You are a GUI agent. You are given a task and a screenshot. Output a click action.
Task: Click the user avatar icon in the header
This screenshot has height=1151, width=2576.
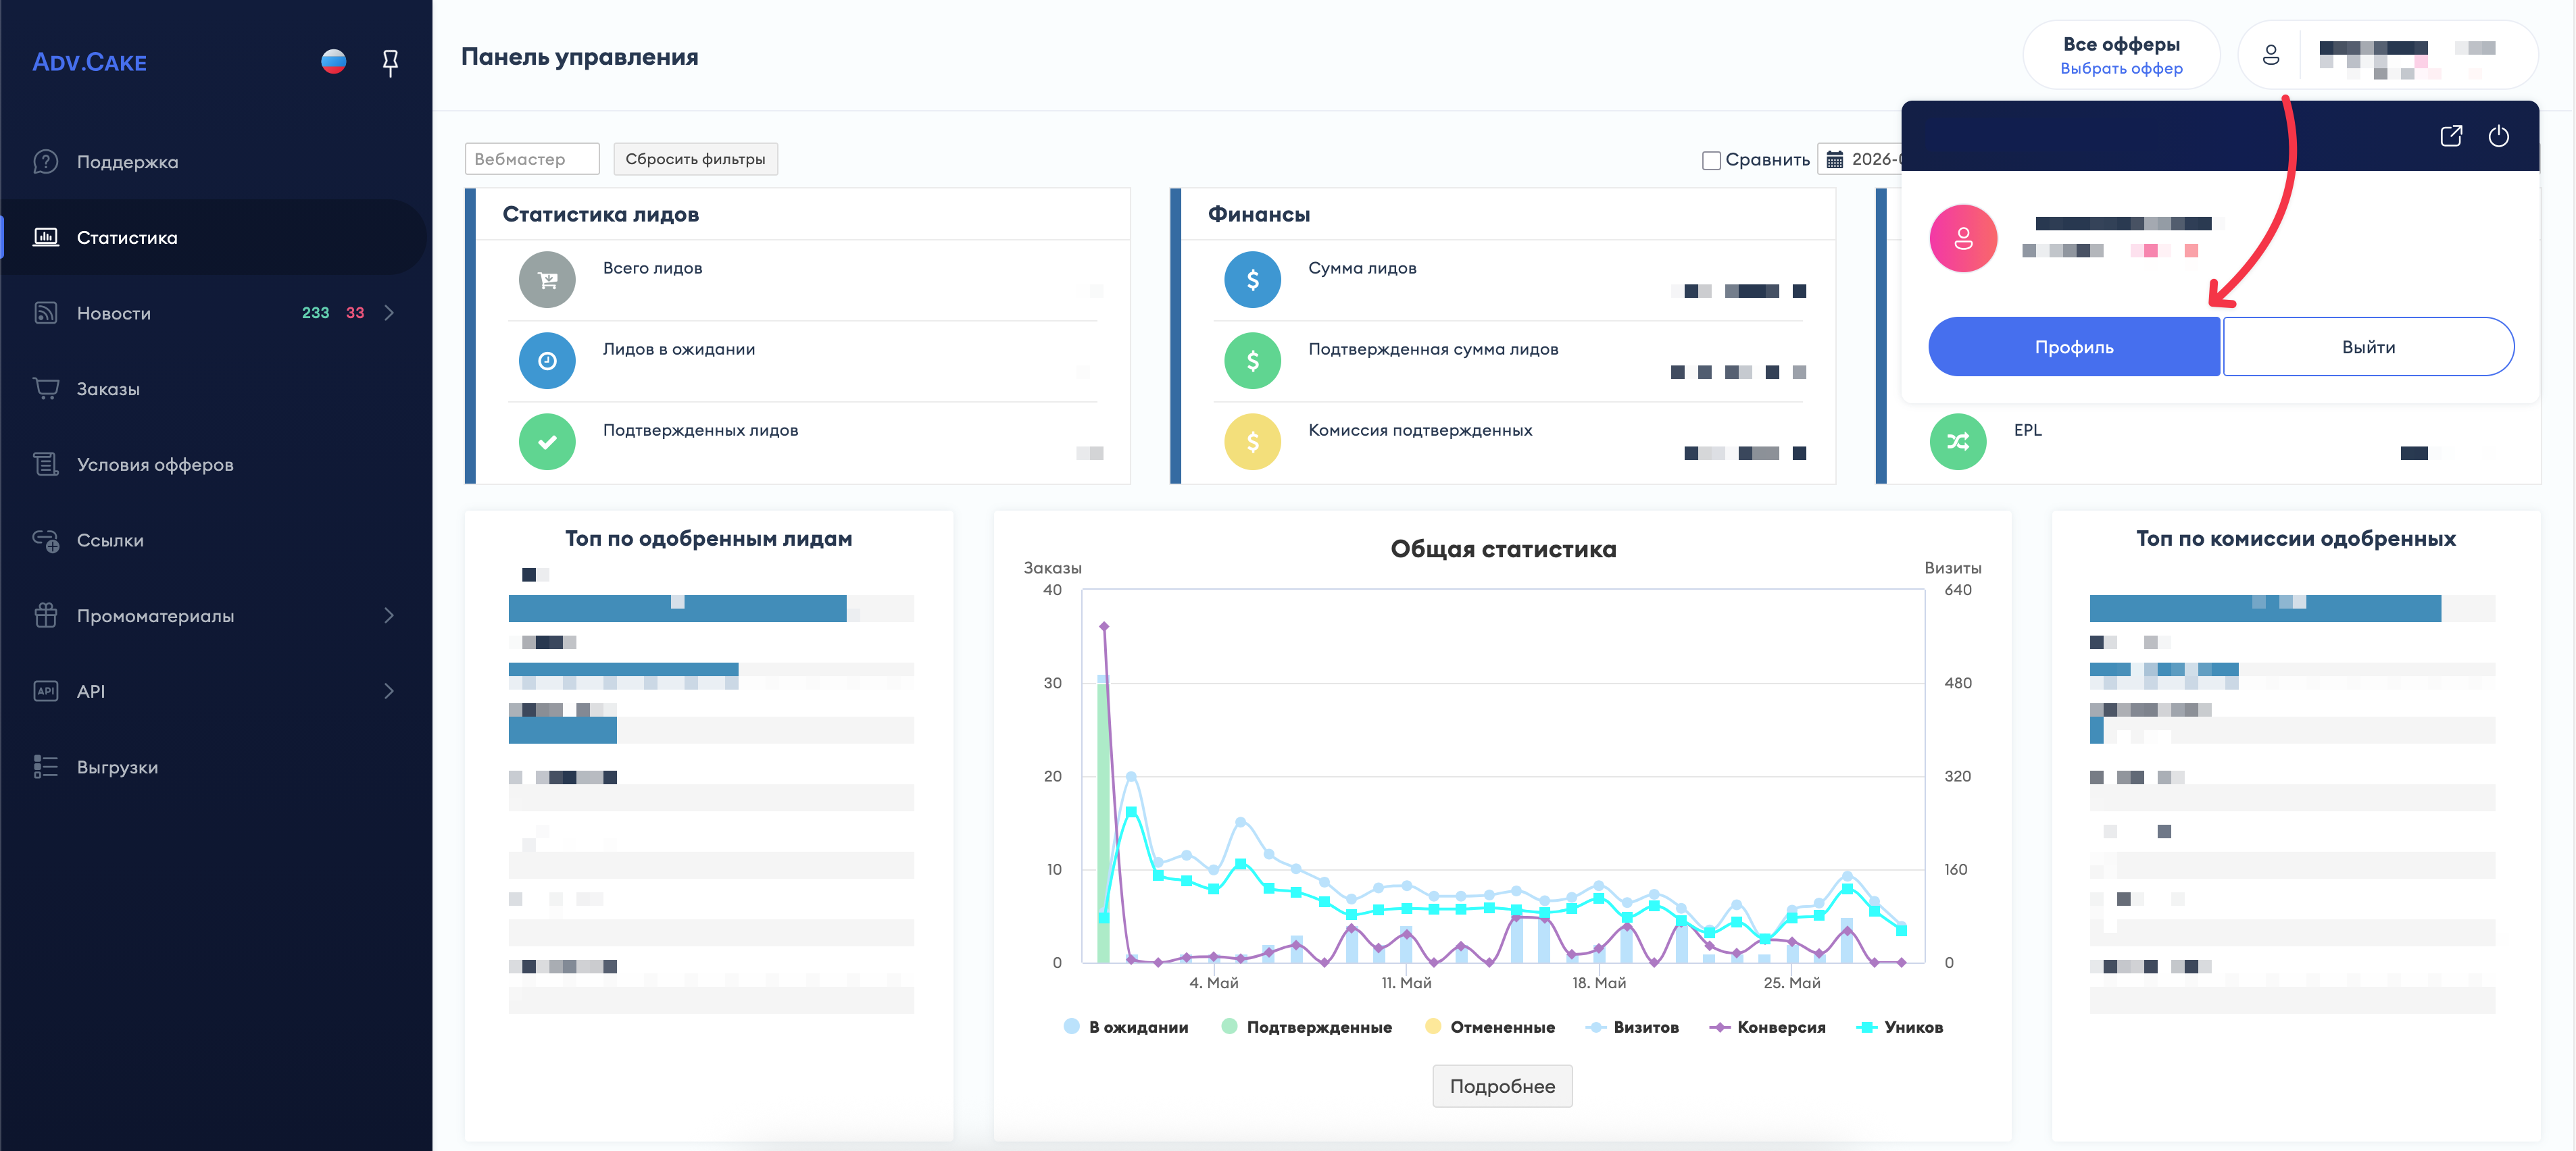point(2271,55)
